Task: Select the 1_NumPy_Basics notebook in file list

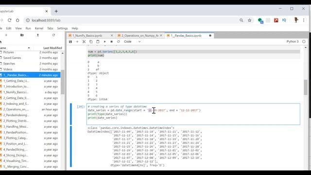Action: tap(30, 92)
